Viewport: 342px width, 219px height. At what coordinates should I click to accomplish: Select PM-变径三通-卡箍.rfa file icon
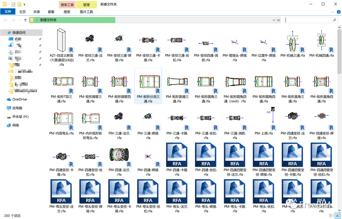pyautogui.click(x=148, y=40)
